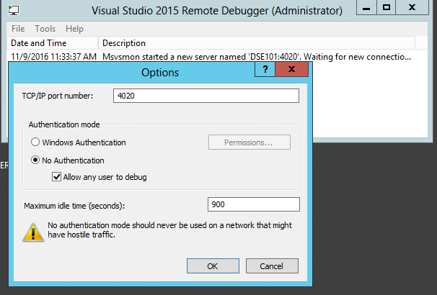The height and width of the screenshot is (295, 437).
Task: Click the 'No authentication mode should never' warning text
Action: pos(169,230)
